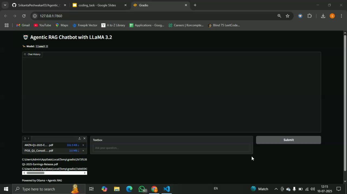
Task: Open the Chrome profile avatar S
Action: [x=332, y=16]
